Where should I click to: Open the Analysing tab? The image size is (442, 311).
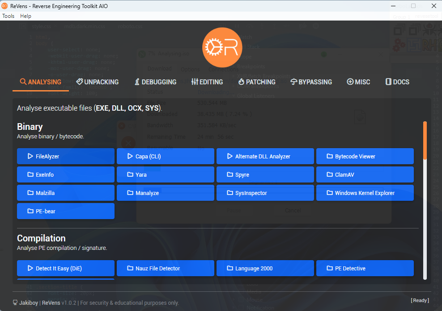[x=41, y=82]
